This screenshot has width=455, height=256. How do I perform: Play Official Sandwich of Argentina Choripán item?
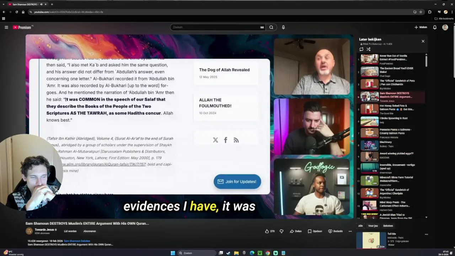[391, 193]
